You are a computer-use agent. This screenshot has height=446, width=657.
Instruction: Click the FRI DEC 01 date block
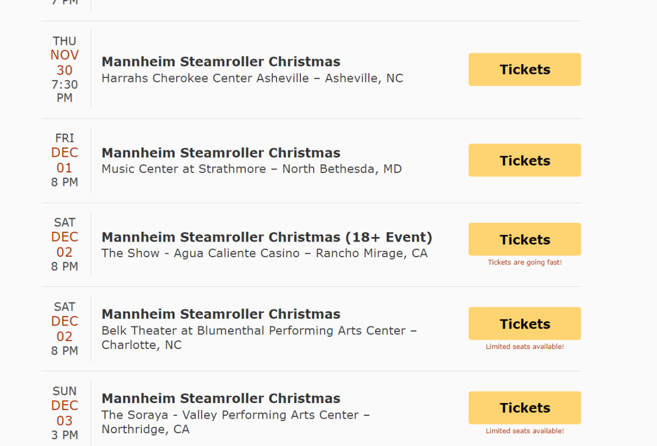tap(64, 160)
